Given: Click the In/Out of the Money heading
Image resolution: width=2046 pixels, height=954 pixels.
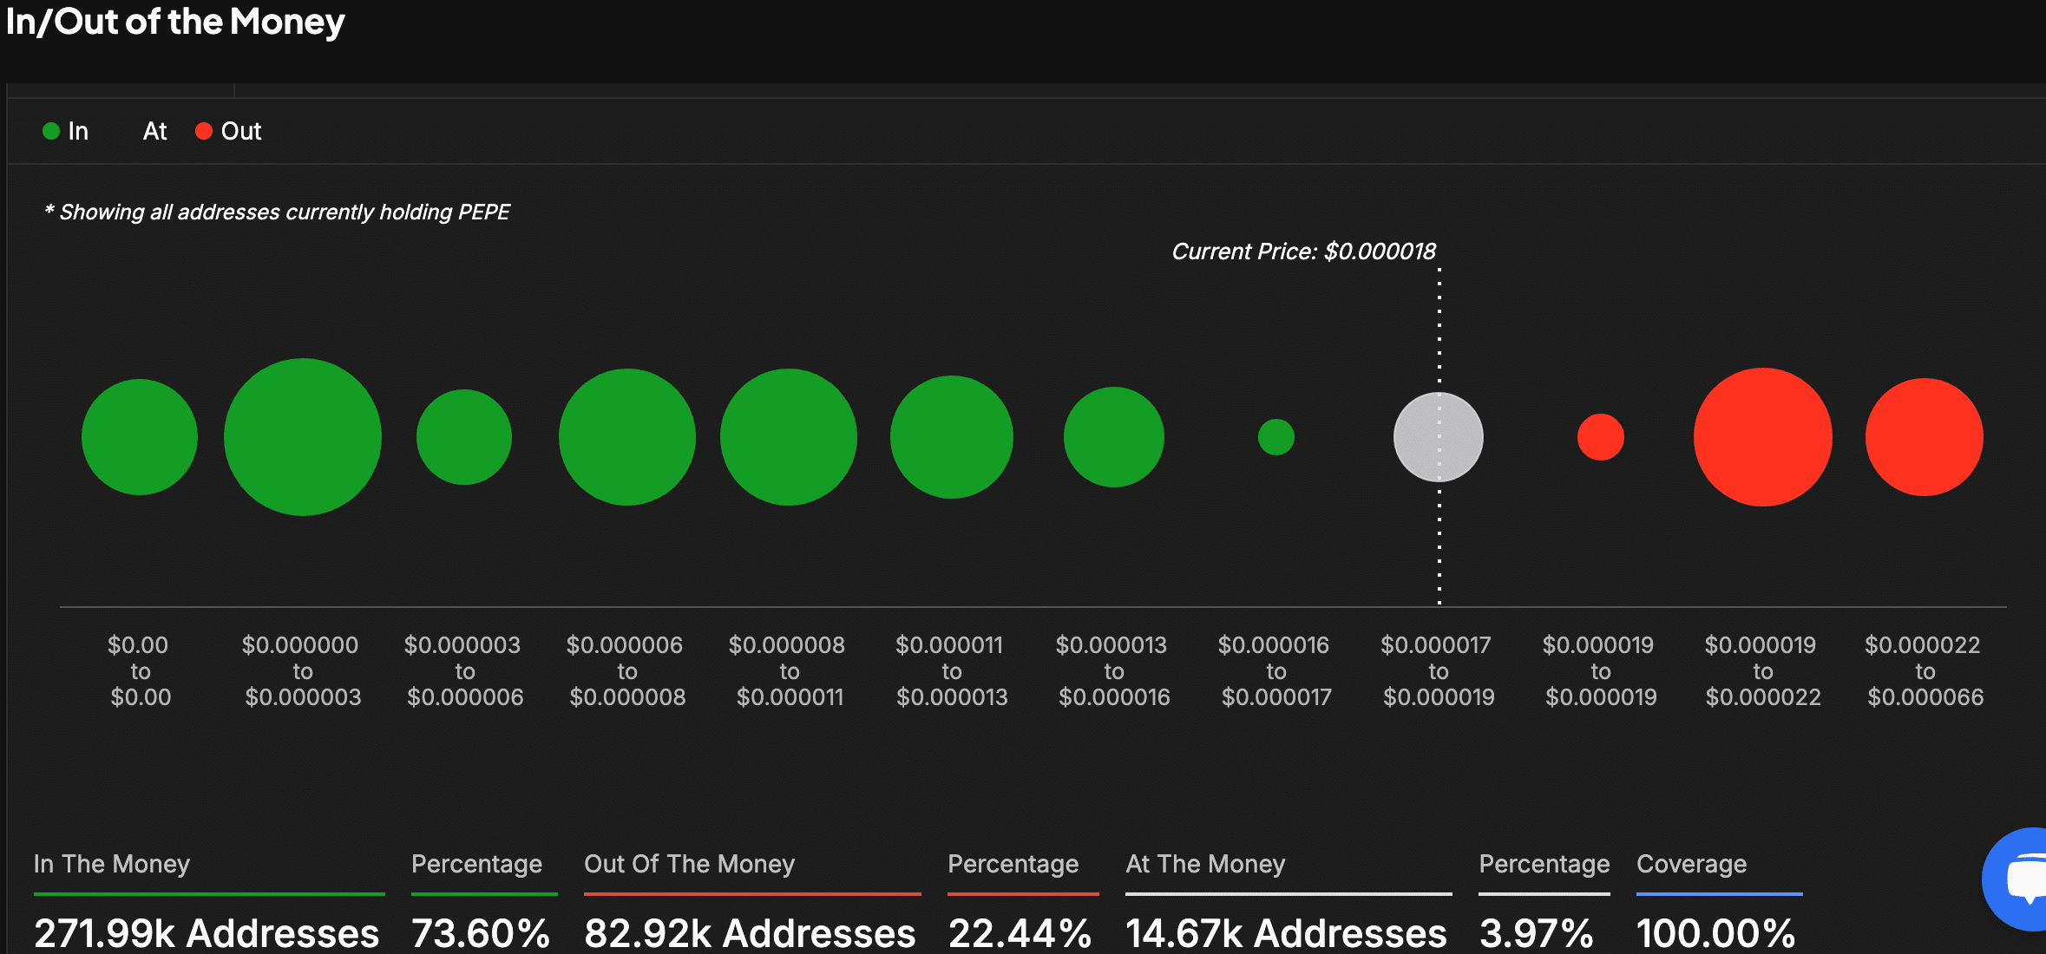Looking at the screenshot, I should point(175,22).
